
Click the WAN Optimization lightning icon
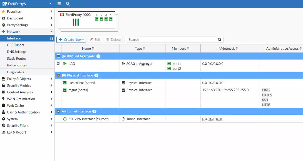click(x=3, y=99)
